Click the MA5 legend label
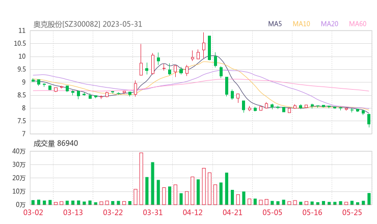This screenshot has width=377, height=224. point(275,24)
